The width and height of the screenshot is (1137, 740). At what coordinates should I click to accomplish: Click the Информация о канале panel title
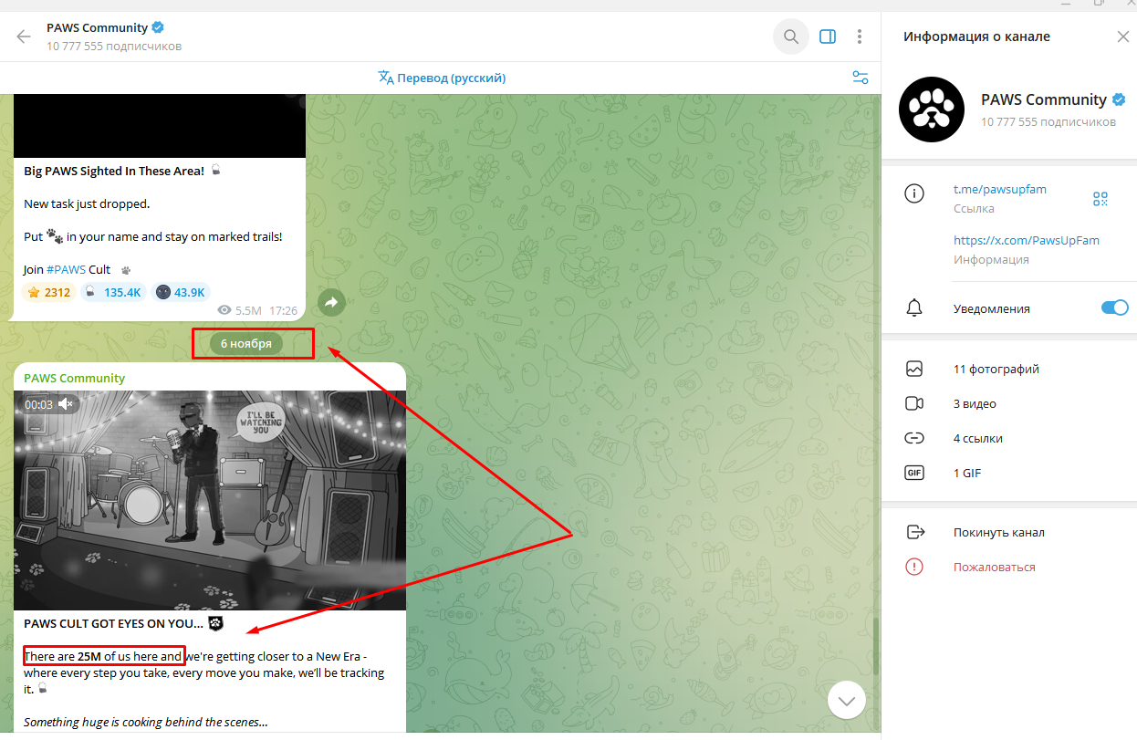coord(976,36)
